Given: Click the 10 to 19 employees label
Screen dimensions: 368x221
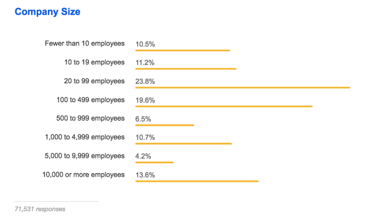Looking at the screenshot, I should click(94, 62).
